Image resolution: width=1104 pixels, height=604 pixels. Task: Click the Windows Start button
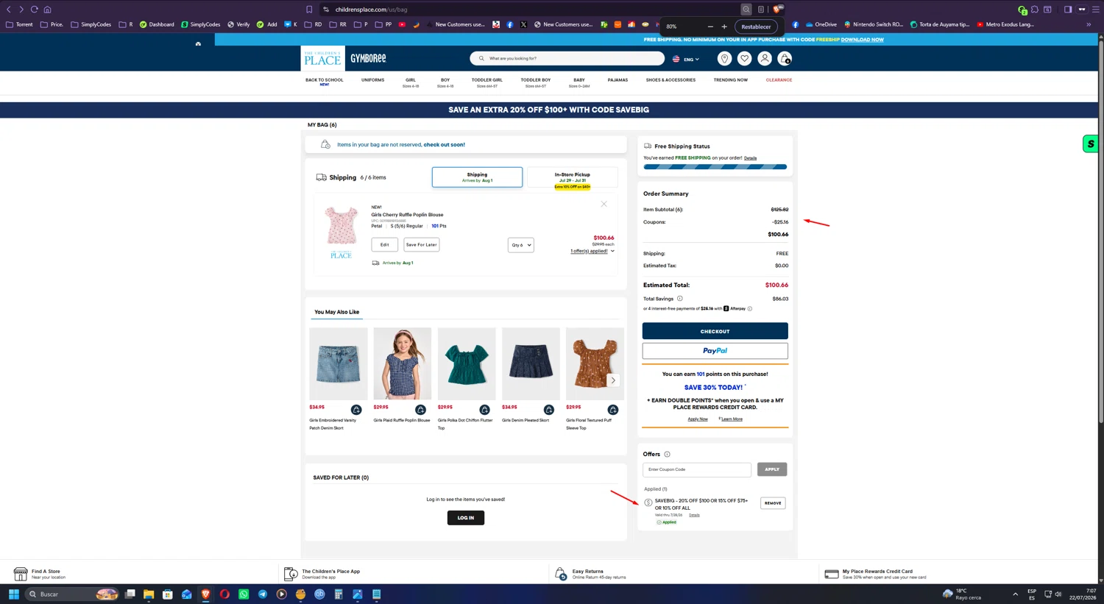point(13,594)
